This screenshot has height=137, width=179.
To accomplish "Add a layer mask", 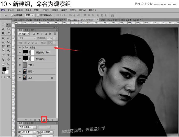I will click(x=35, y=120).
